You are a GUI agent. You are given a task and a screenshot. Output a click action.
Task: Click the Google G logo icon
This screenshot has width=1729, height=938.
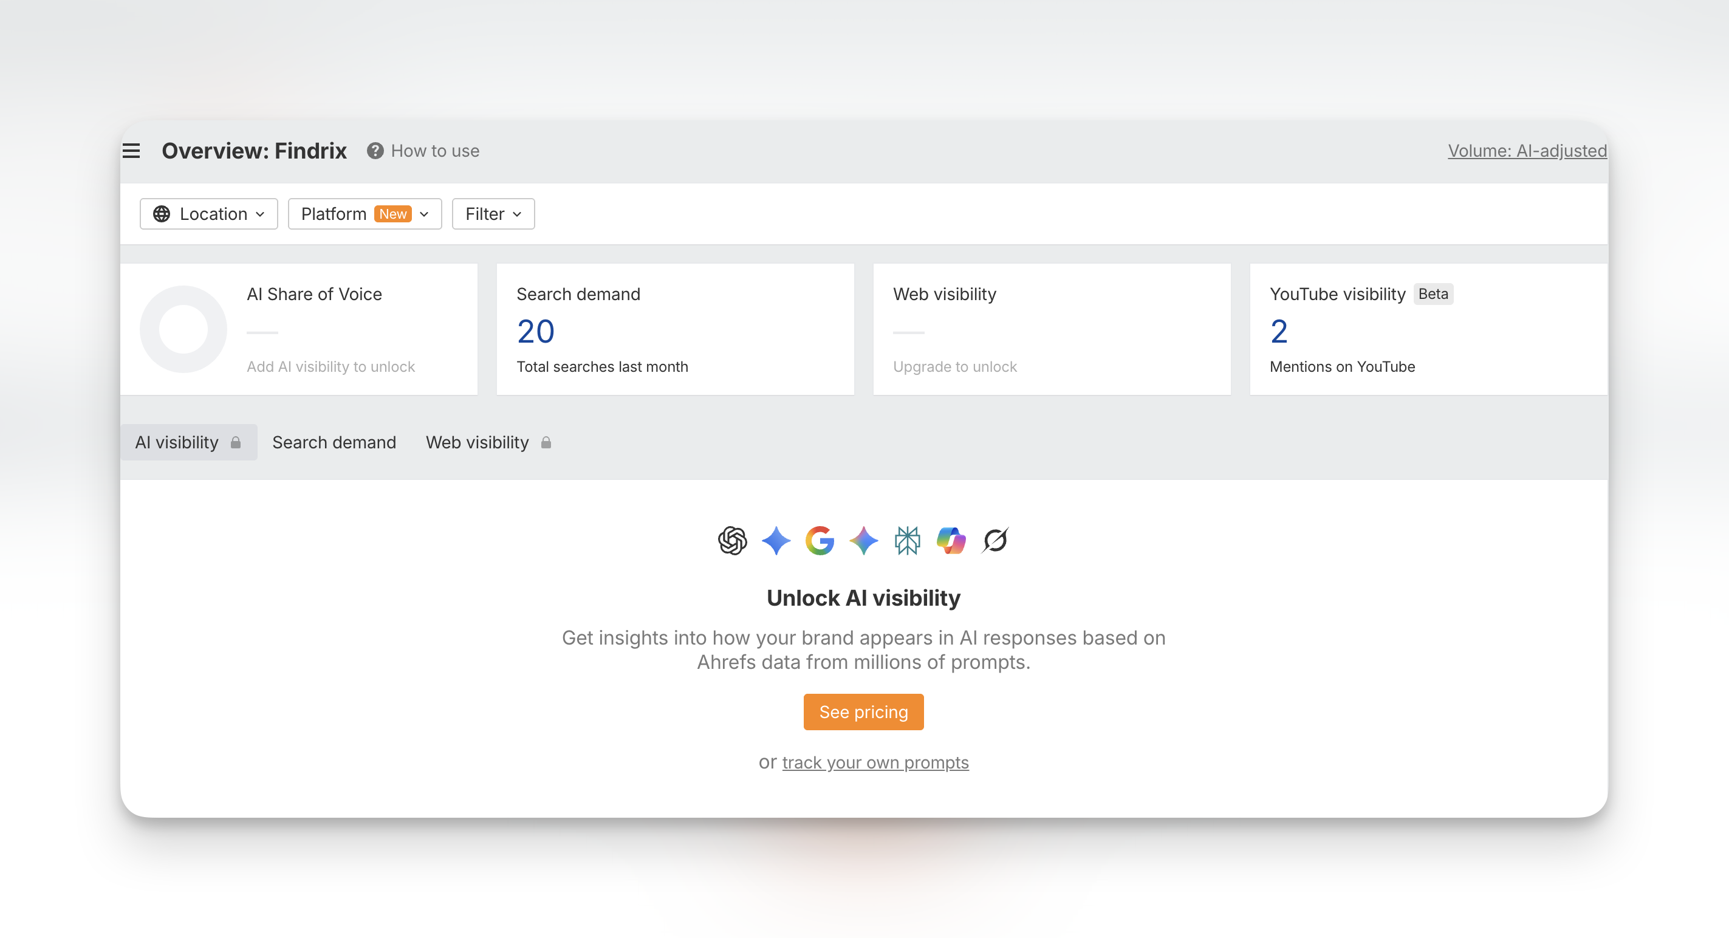pos(820,540)
